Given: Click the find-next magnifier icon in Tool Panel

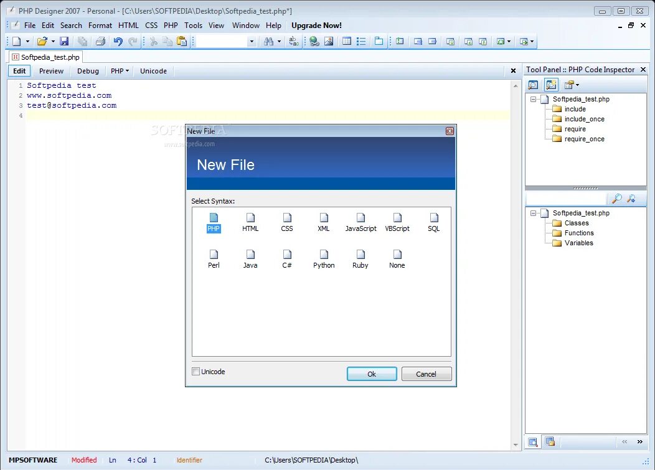Looking at the screenshot, I should [x=631, y=199].
